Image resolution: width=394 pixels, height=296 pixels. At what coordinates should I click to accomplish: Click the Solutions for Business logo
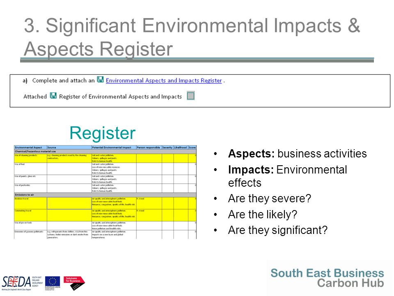pos(74,283)
